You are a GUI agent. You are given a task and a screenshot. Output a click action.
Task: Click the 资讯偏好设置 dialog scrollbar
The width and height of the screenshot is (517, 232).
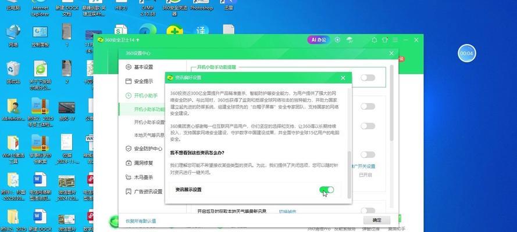(x=349, y=174)
